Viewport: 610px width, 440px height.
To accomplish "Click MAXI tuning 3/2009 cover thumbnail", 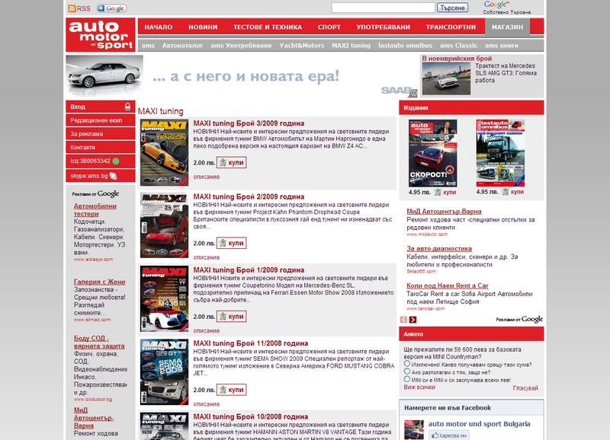I will [164, 152].
